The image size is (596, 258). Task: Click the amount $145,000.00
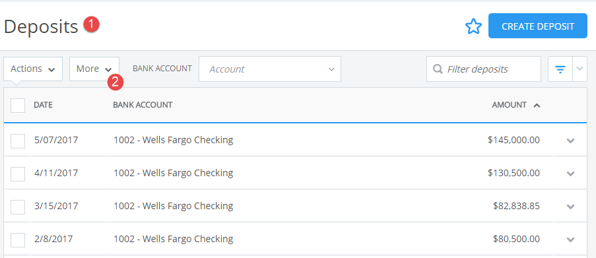514,140
